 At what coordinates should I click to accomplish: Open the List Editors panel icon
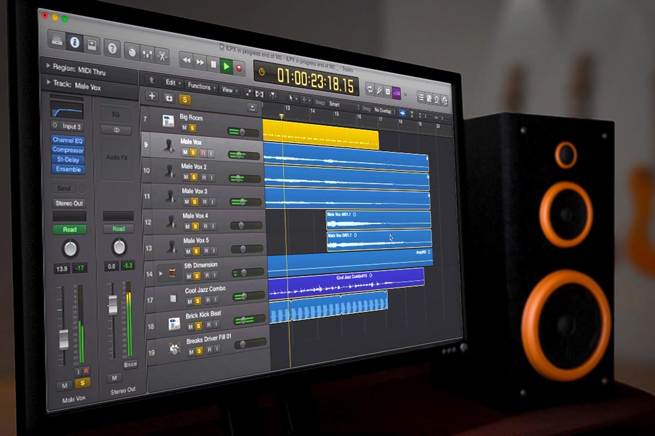421,97
